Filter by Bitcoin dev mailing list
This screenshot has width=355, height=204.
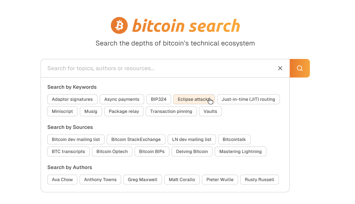76,140
